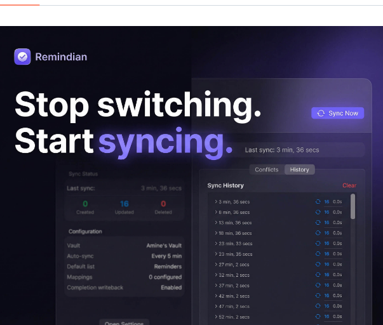Click the 'Reminders' default list value
Viewport: 383px width, 325px height.
168,267
